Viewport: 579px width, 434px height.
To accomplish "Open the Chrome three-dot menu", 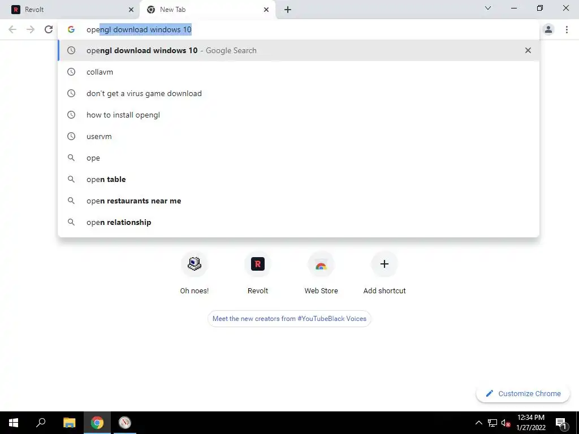I will [x=567, y=29].
